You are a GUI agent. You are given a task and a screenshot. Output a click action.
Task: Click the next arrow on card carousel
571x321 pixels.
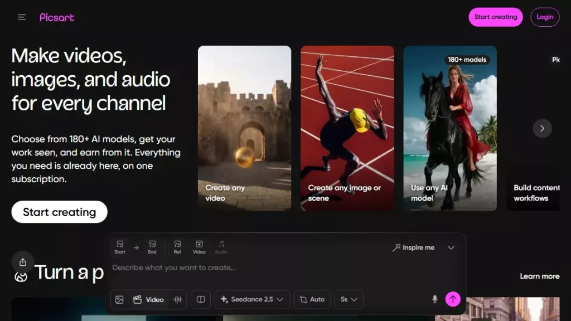coord(542,128)
